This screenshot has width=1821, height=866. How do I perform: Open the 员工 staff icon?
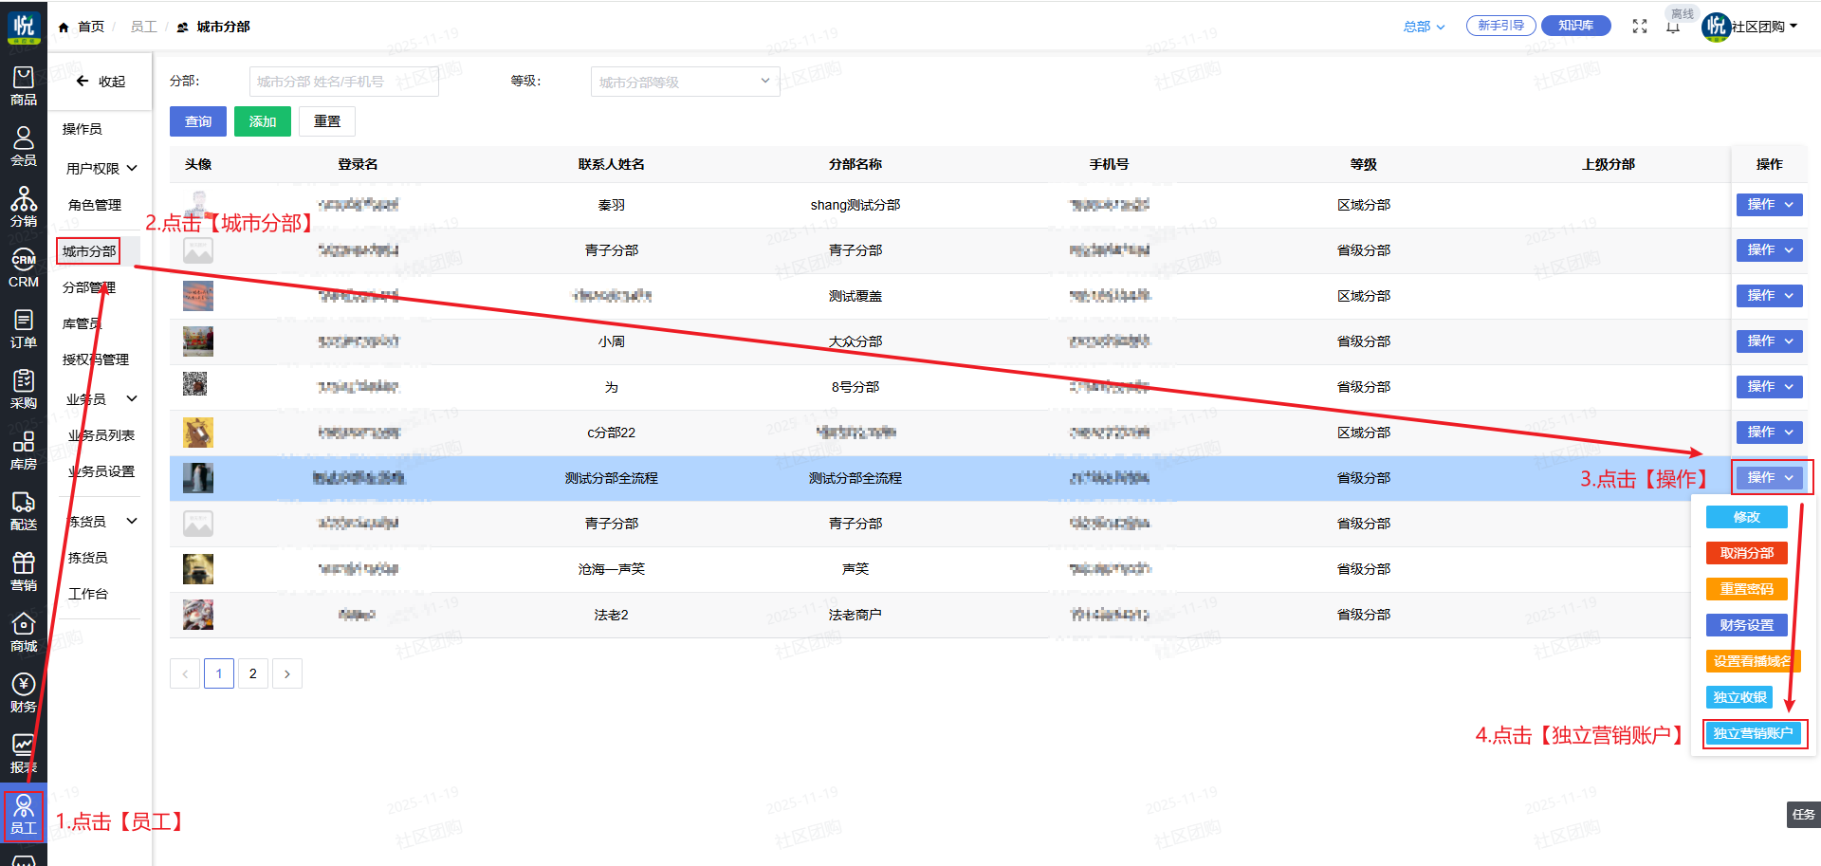(x=23, y=815)
